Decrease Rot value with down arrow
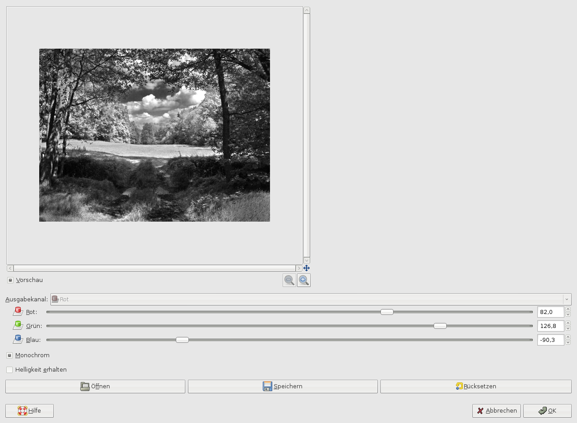577x423 pixels. pos(568,314)
